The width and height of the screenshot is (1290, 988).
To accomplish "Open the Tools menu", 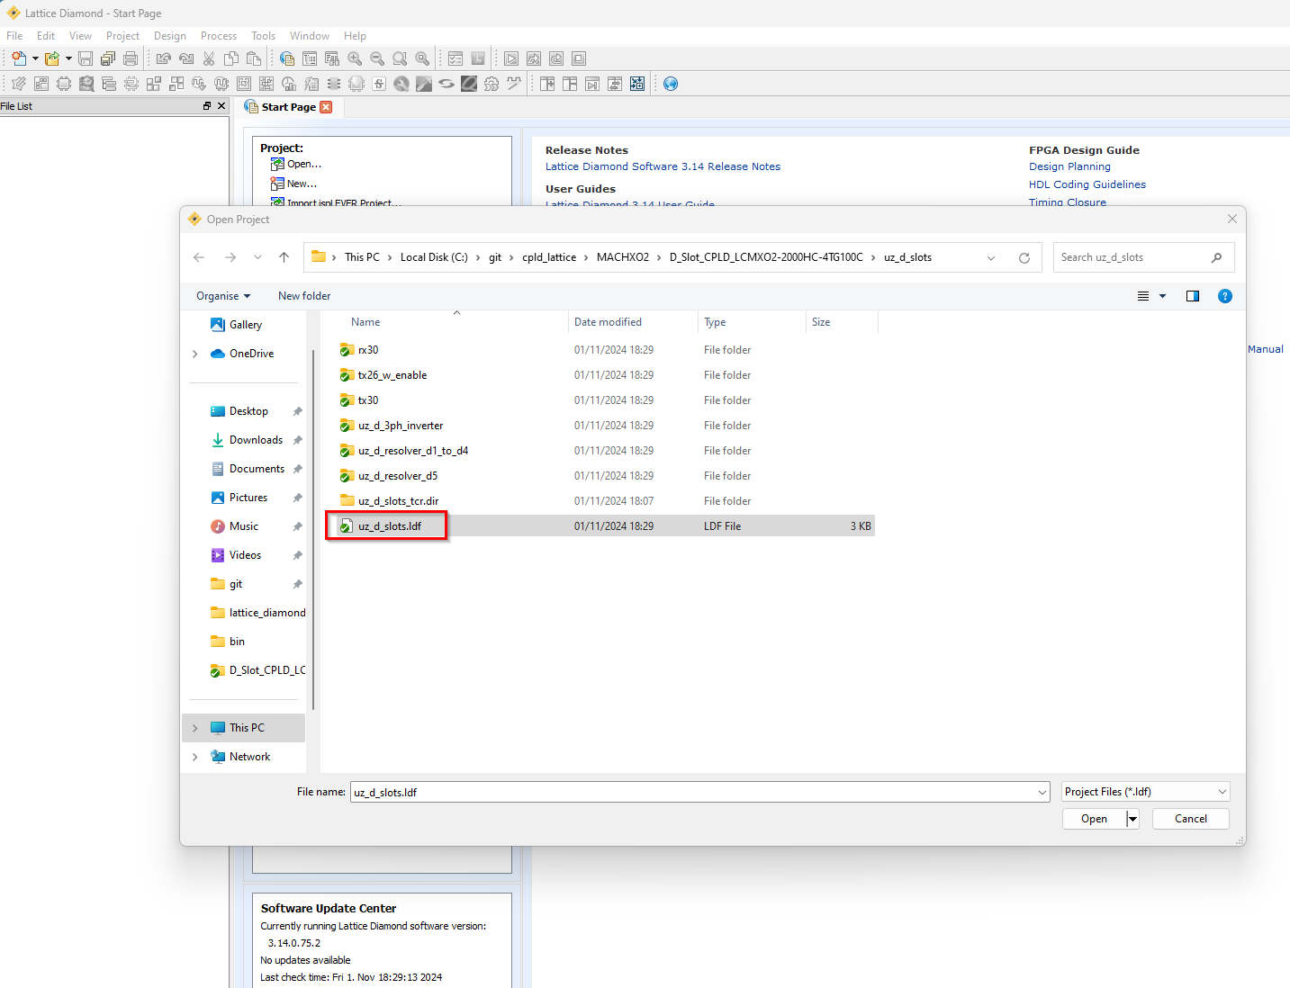I will tap(263, 36).
